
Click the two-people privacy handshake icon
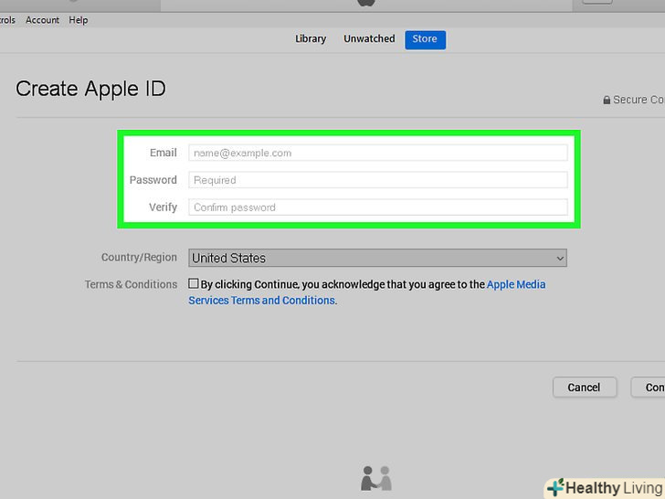[375, 479]
